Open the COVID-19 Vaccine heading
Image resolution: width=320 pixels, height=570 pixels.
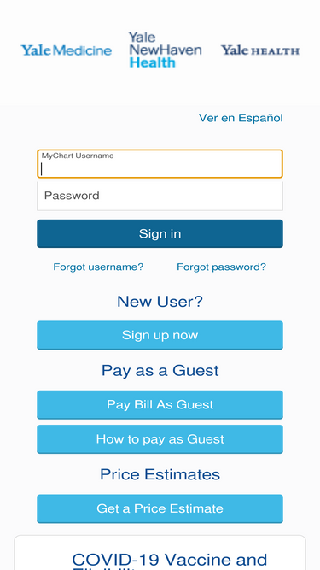[x=170, y=561]
